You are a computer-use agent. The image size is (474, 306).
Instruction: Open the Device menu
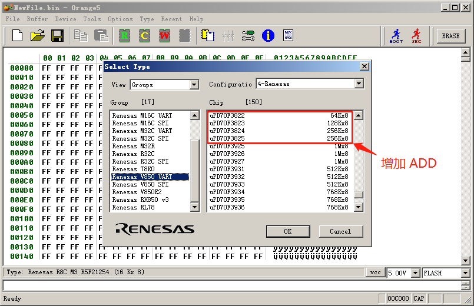coord(65,19)
